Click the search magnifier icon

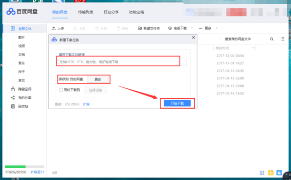(272, 39)
